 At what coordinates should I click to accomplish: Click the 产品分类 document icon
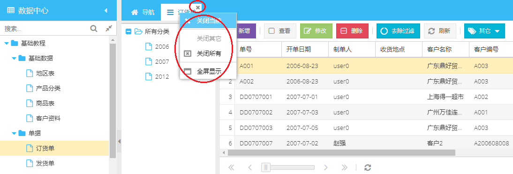[30, 88]
